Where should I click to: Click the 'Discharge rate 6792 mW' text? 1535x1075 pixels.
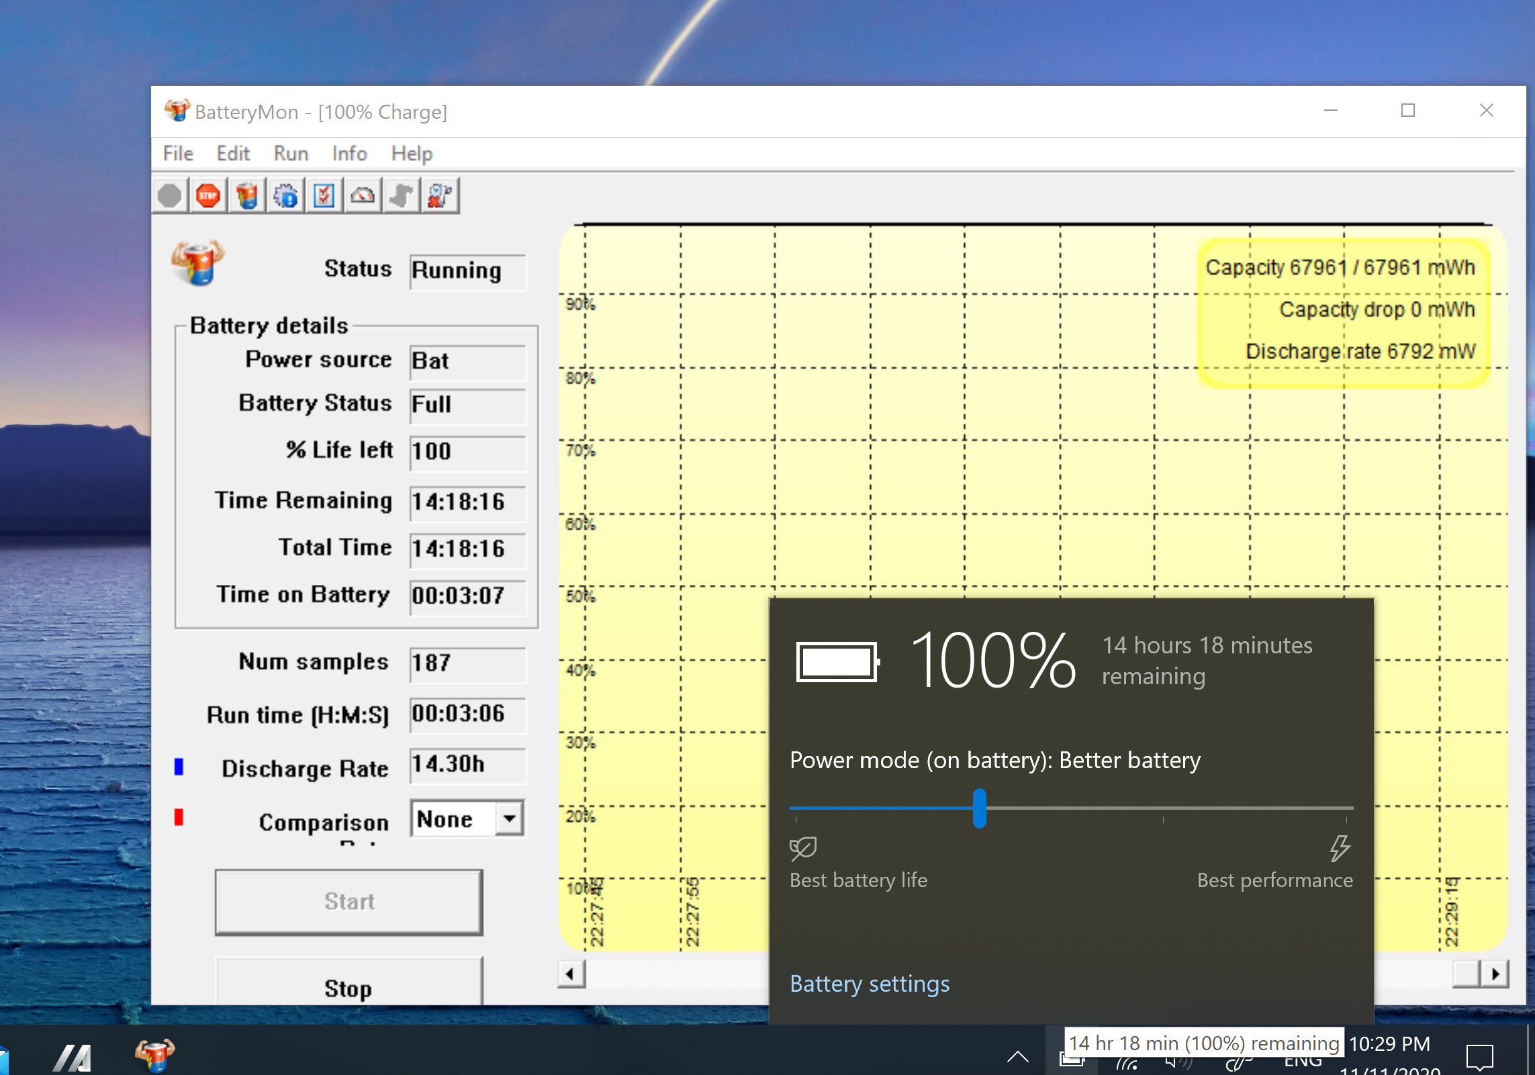[x=1360, y=351]
